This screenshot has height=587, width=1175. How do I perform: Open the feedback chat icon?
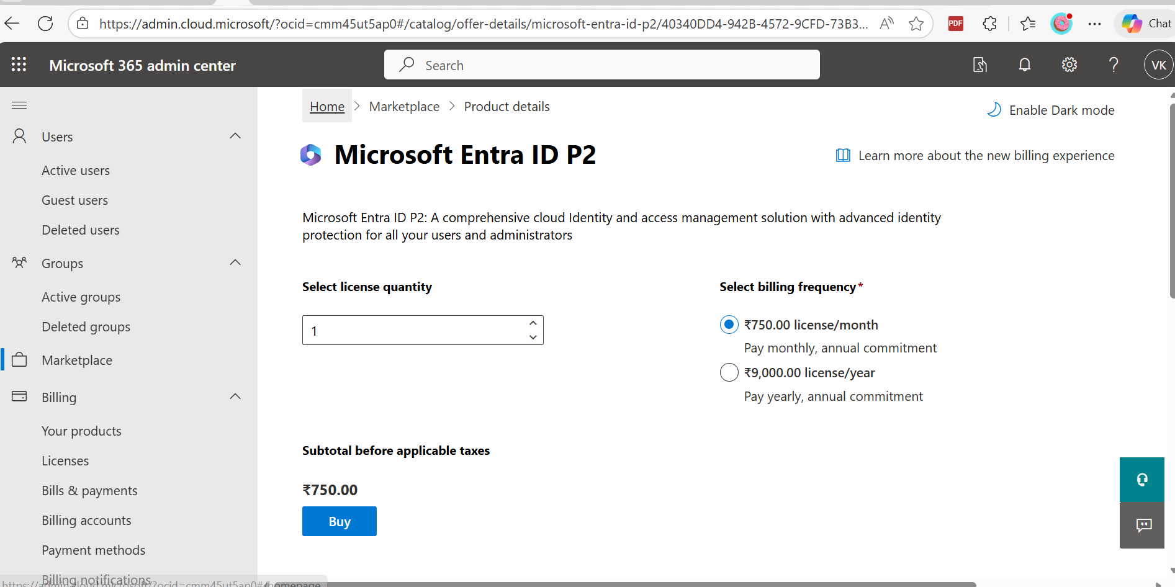1143,526
